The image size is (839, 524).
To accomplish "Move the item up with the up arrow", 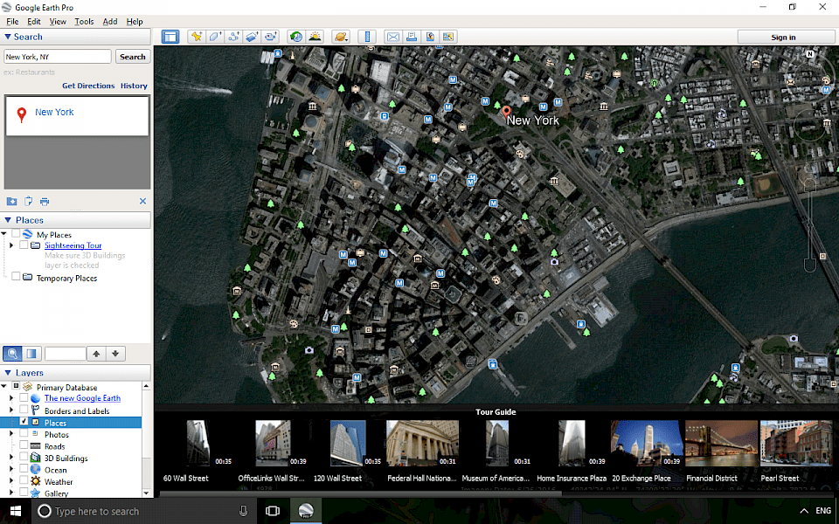I will [96, 354].
